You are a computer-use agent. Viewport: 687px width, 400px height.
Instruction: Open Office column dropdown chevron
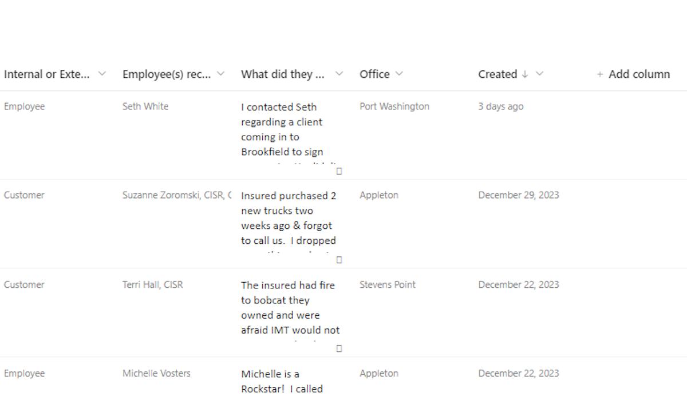click(399, 74)
